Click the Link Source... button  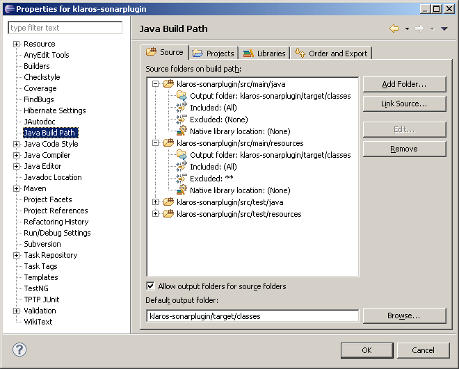[x=404, y=104]
